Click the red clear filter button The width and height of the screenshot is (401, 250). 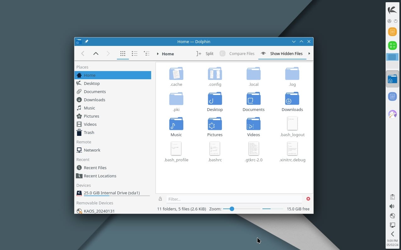[x=308, y=199]
